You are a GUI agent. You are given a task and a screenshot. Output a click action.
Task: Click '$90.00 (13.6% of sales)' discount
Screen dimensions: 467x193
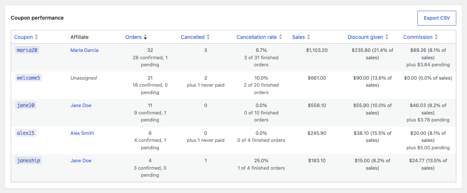pyautogui.click(x=373, y=81)
